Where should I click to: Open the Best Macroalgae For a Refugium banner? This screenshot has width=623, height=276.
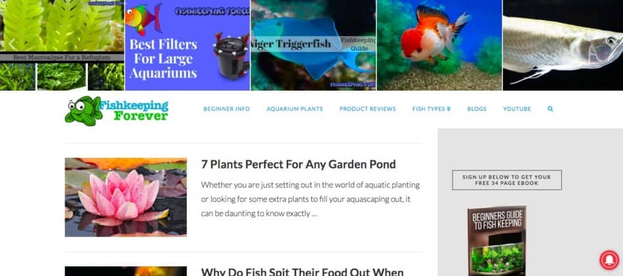tap(62, 45)
